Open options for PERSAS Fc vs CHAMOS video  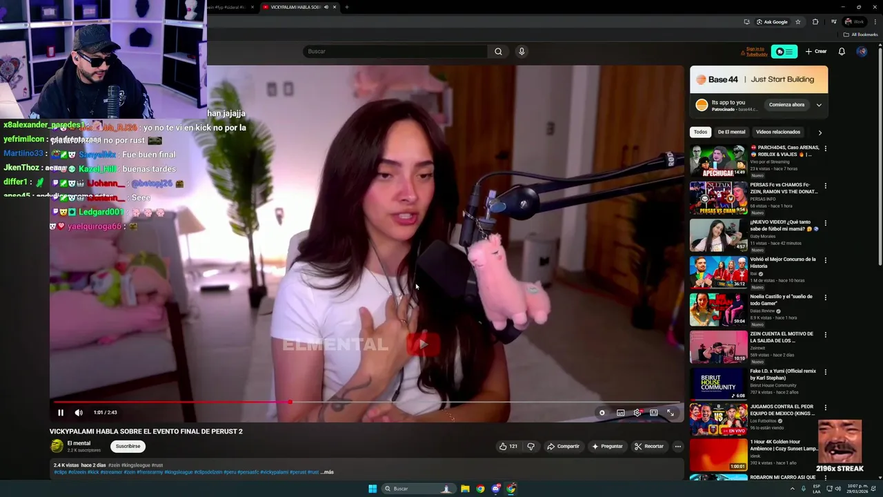tap(825, 186)
